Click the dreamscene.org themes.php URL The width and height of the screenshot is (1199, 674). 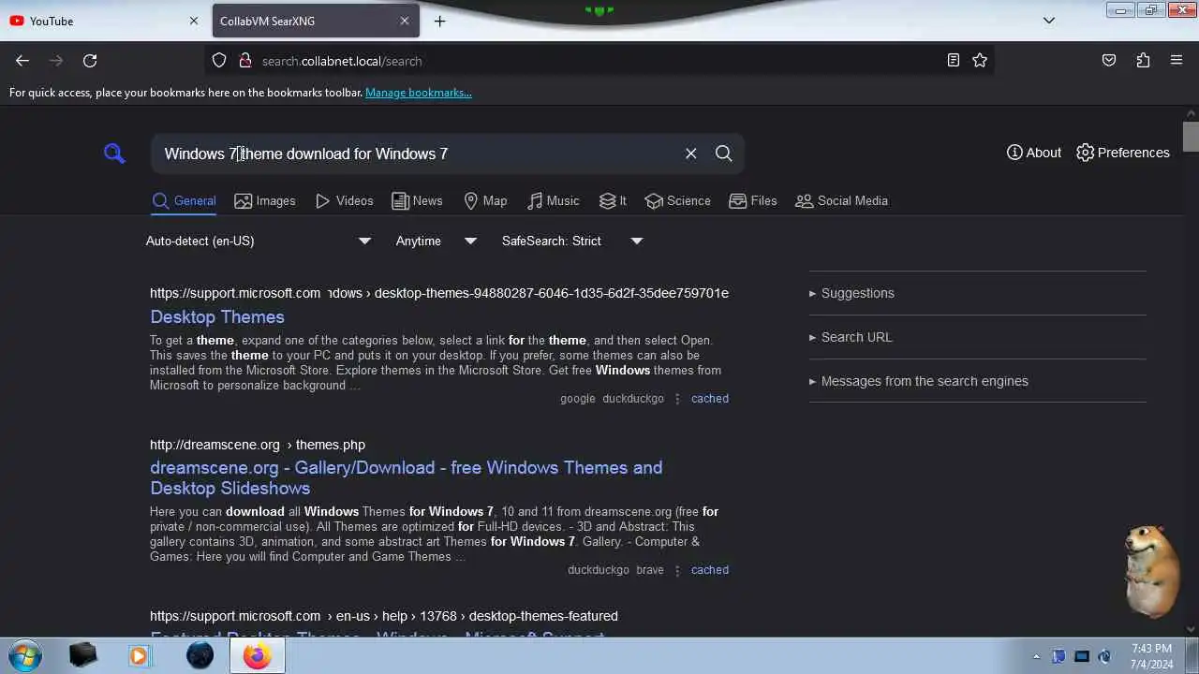(x=258, y=445)
